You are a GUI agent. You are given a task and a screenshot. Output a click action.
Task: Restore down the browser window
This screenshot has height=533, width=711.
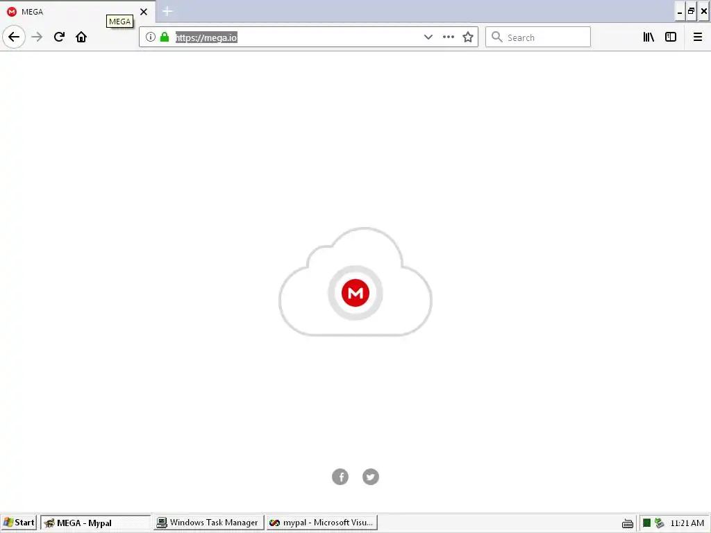pos(692,12)
